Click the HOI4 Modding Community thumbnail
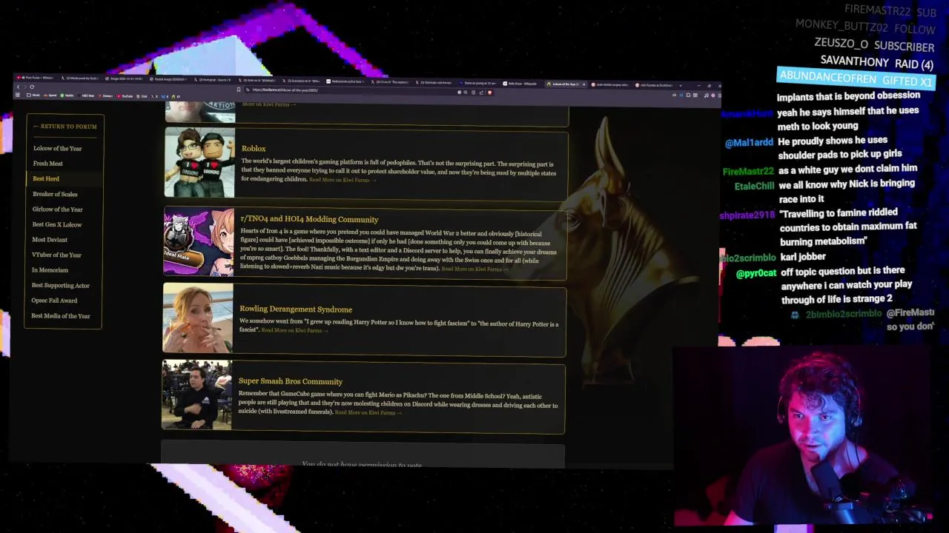 pos(199,242)
